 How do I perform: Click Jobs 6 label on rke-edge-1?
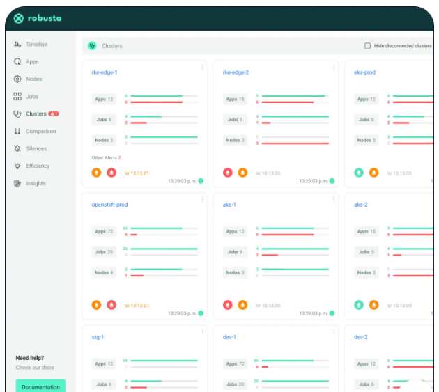coord(104,120)
